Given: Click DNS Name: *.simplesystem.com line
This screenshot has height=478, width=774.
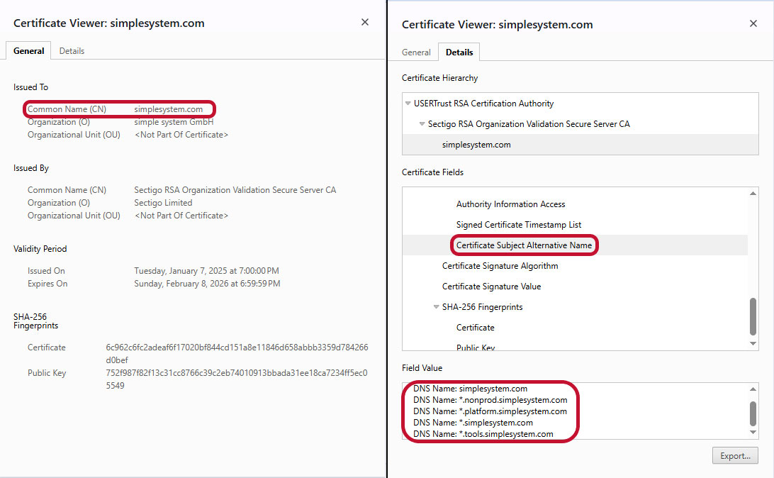Looking at the screenshot, I should [x=473, y=423].
